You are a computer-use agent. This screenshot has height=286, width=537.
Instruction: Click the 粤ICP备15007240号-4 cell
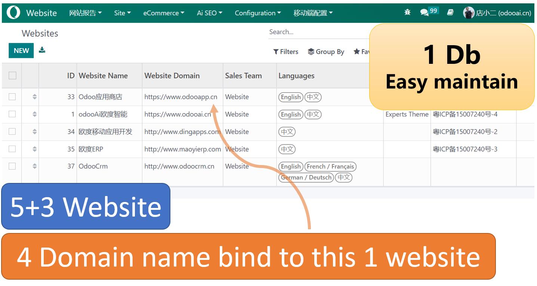[465, 114]
